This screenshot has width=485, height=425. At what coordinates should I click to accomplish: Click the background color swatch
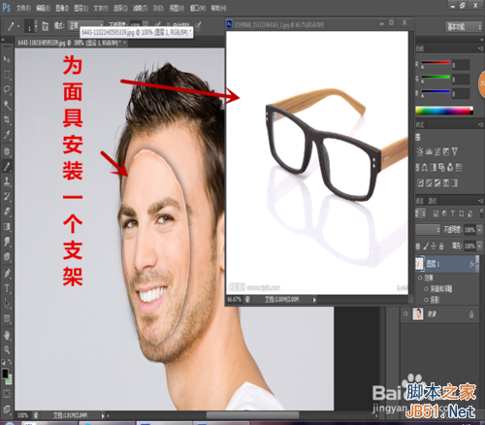click(10, 379)
